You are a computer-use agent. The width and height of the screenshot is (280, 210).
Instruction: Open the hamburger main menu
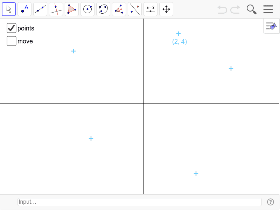click(x=268, y=9)
